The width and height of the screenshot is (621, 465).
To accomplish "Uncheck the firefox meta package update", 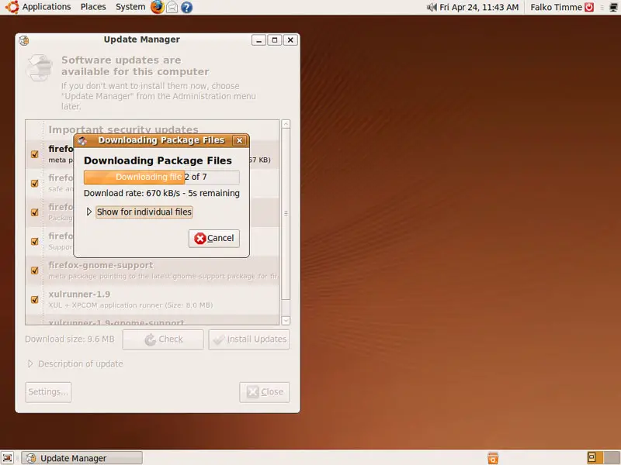I will pyautogui.click(x=34, y=154).
